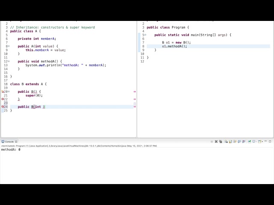Click the overview ruler error mark for line 24
Viewport: 274px width, 205px height.
click(134, 107)
